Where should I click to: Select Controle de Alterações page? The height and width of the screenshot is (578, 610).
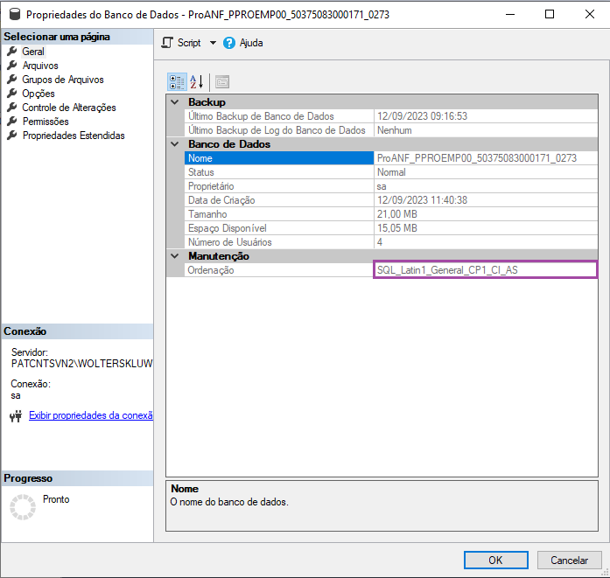click(69, 108)
